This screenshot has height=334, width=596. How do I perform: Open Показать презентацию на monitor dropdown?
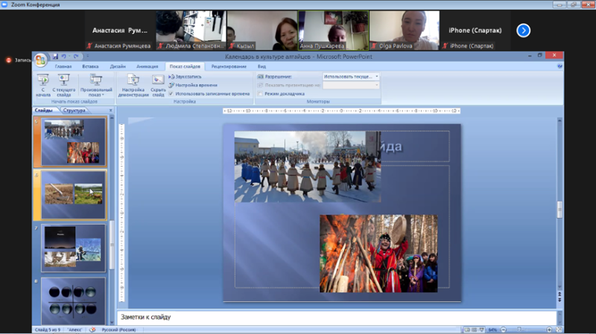click(351, 85)
